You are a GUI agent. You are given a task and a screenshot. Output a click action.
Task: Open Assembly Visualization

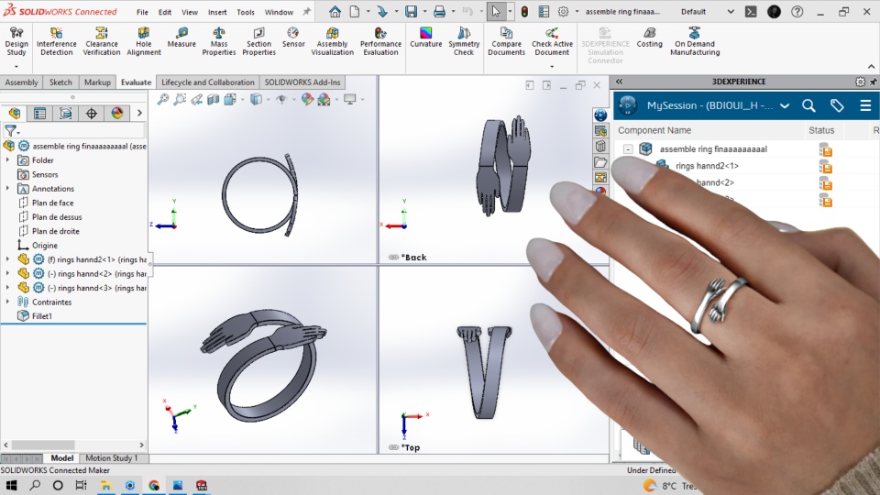pos(332,41)
